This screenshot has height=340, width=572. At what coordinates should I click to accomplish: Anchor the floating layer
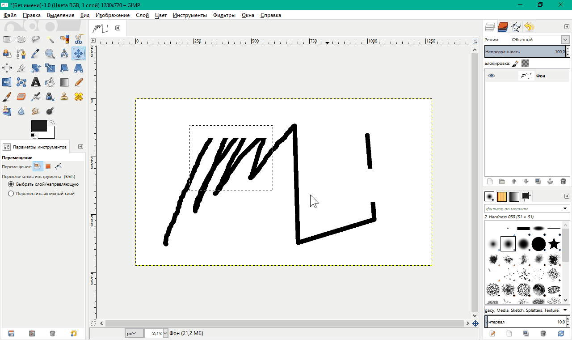551,181
